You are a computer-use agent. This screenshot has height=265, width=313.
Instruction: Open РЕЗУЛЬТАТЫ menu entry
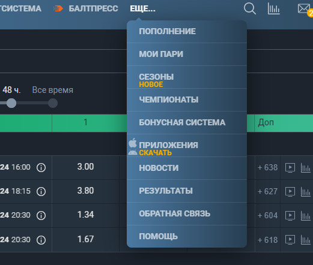187,191
